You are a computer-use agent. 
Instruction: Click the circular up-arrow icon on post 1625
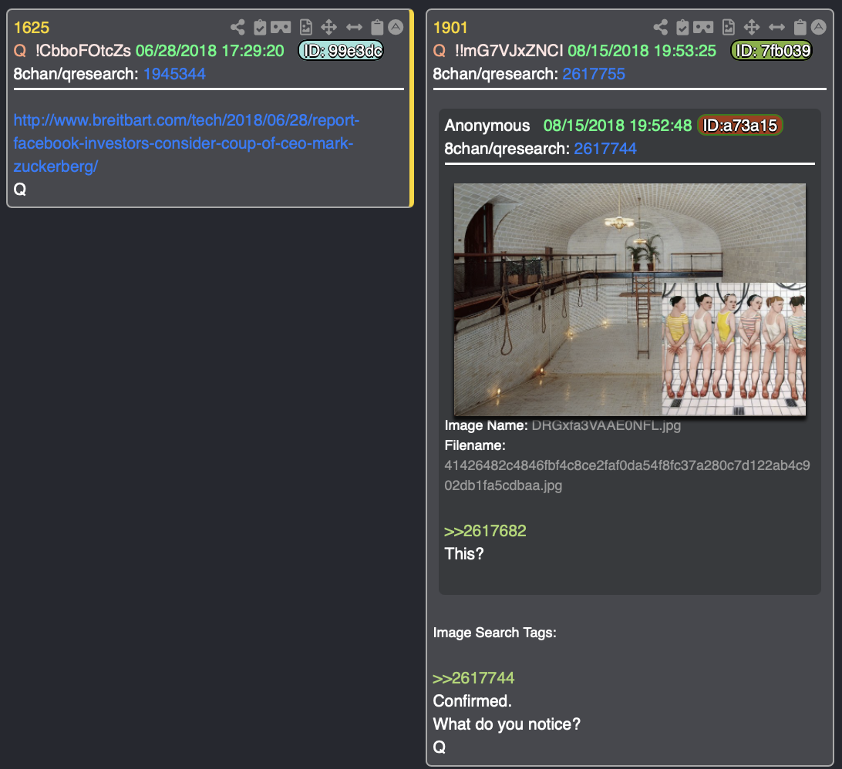point(396,28)
